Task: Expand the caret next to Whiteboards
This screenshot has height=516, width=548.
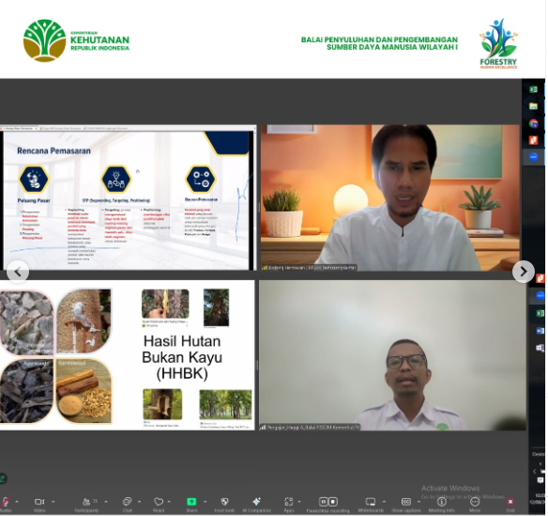Action: click(384, 502)
